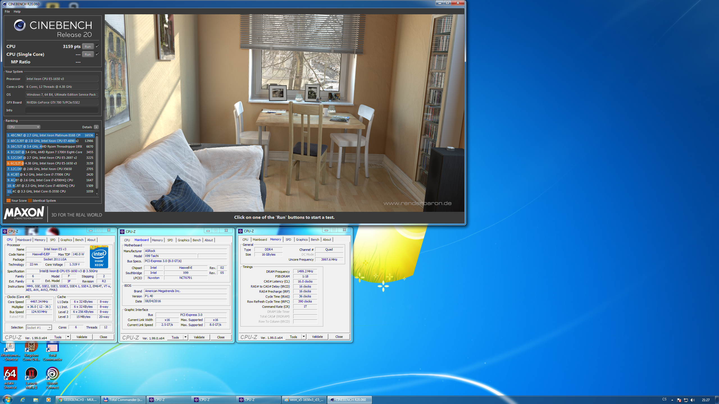Expand Tools arrow in CPU-Z Mainboard window
Viewport: 719px width, 404px height.
(185, 337)
